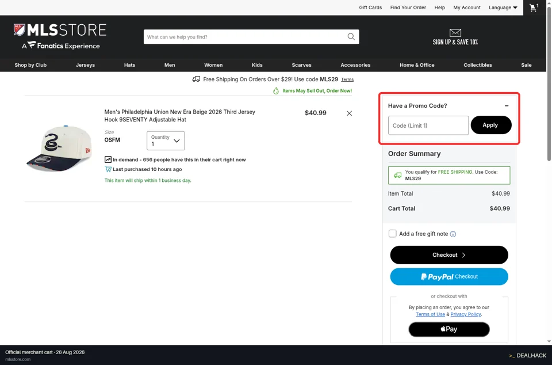
Task: Open My Account link
Action: click(x=467, y=7)
